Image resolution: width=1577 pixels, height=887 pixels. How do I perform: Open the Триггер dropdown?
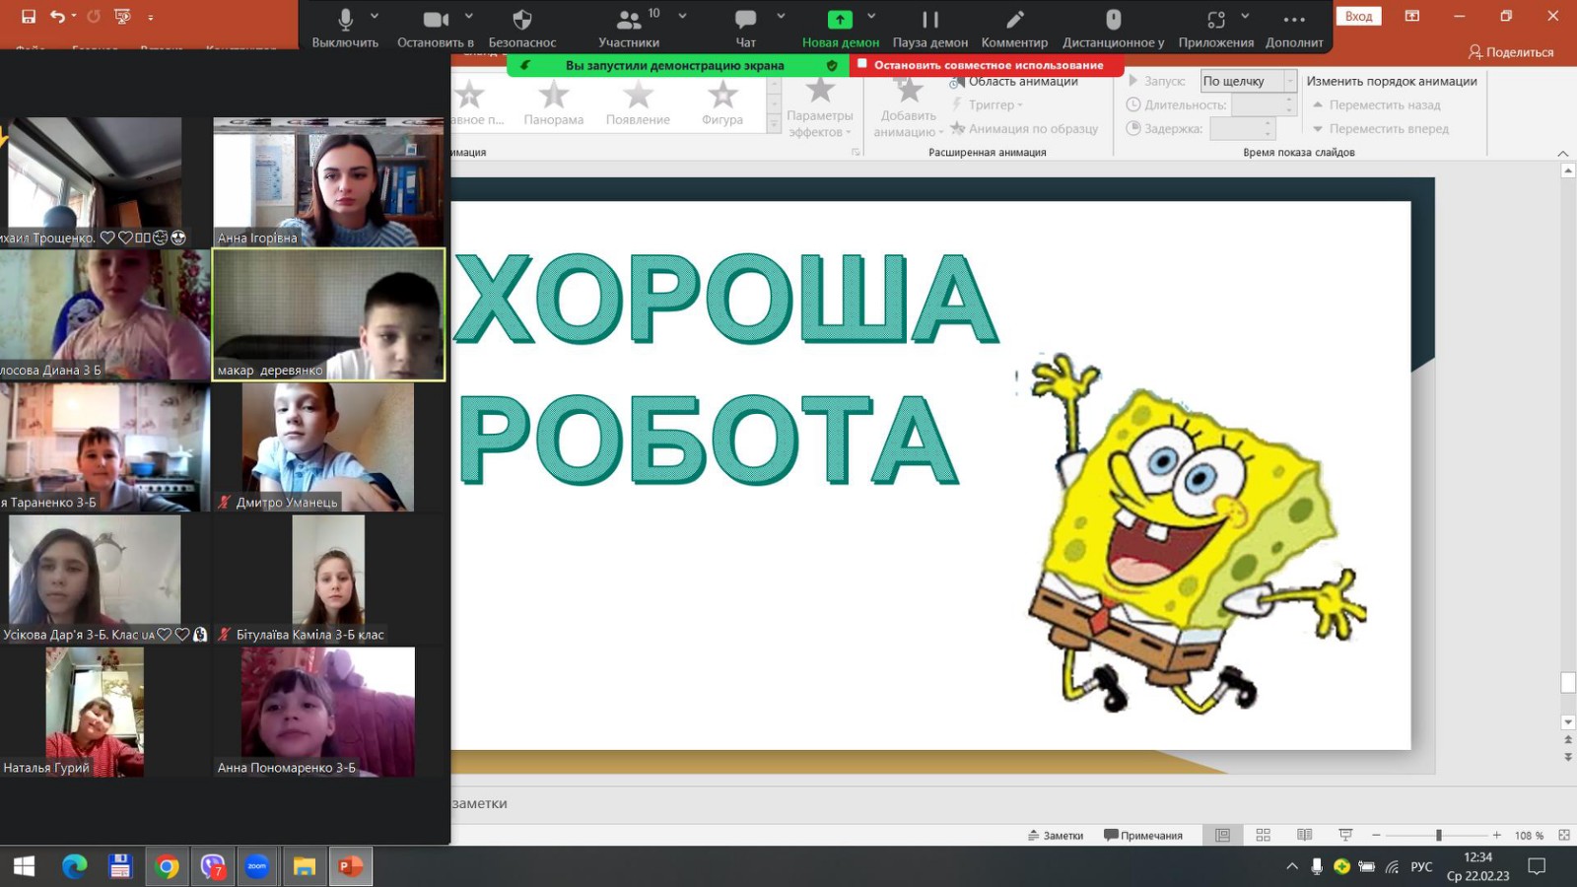(x=987, y=104)
